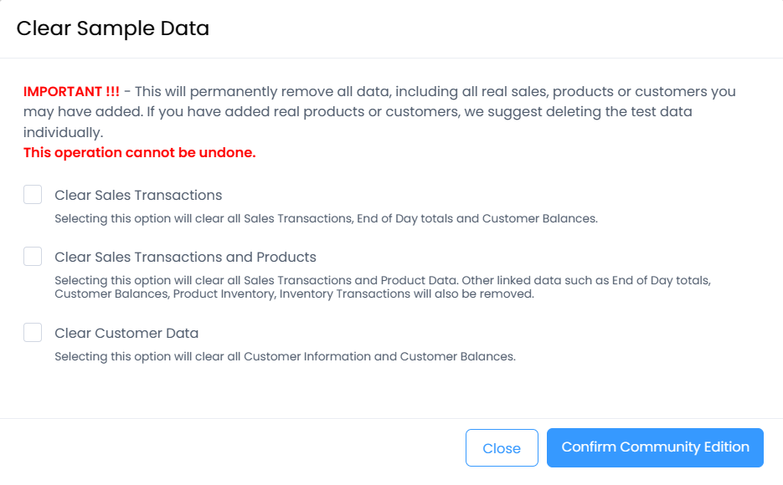The width and height of the screenshot is (783, 485).
Task: Click the End of Day totals description line
Action: click(326, 219)
